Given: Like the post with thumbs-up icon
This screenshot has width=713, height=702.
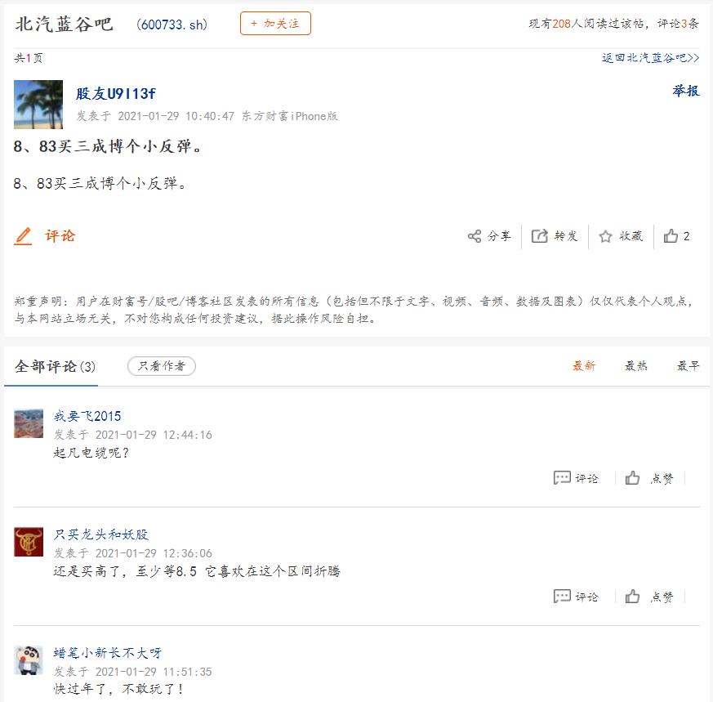Looking at the screenshot, I should (671, 235).
